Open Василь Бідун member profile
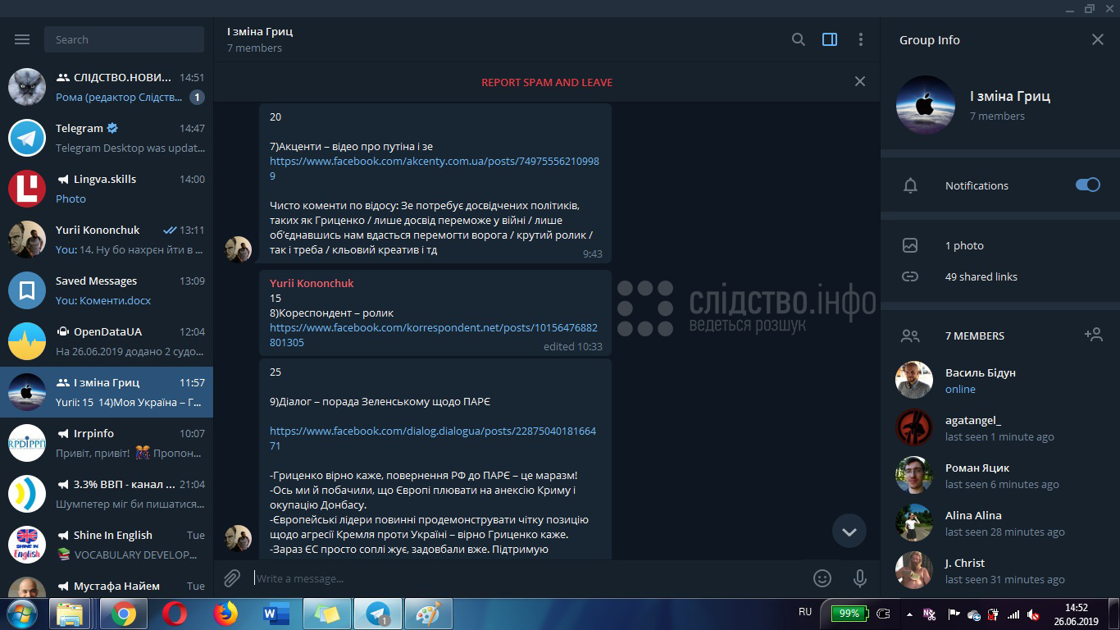Screen dimensions: 1120x630 point(1000,380)
